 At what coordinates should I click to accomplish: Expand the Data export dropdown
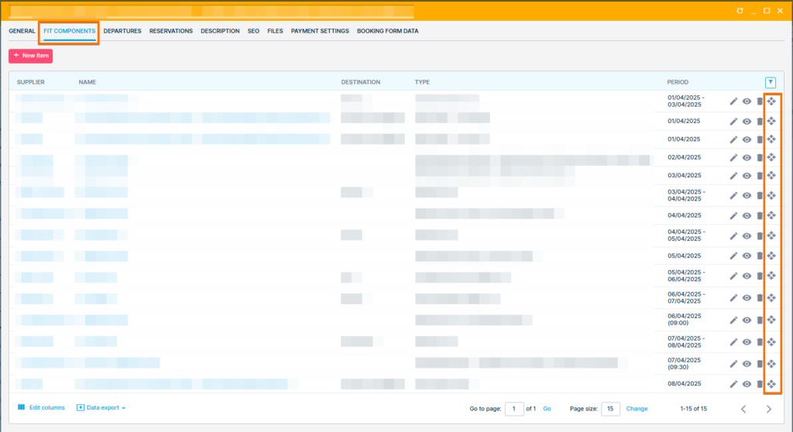(101, 407)
